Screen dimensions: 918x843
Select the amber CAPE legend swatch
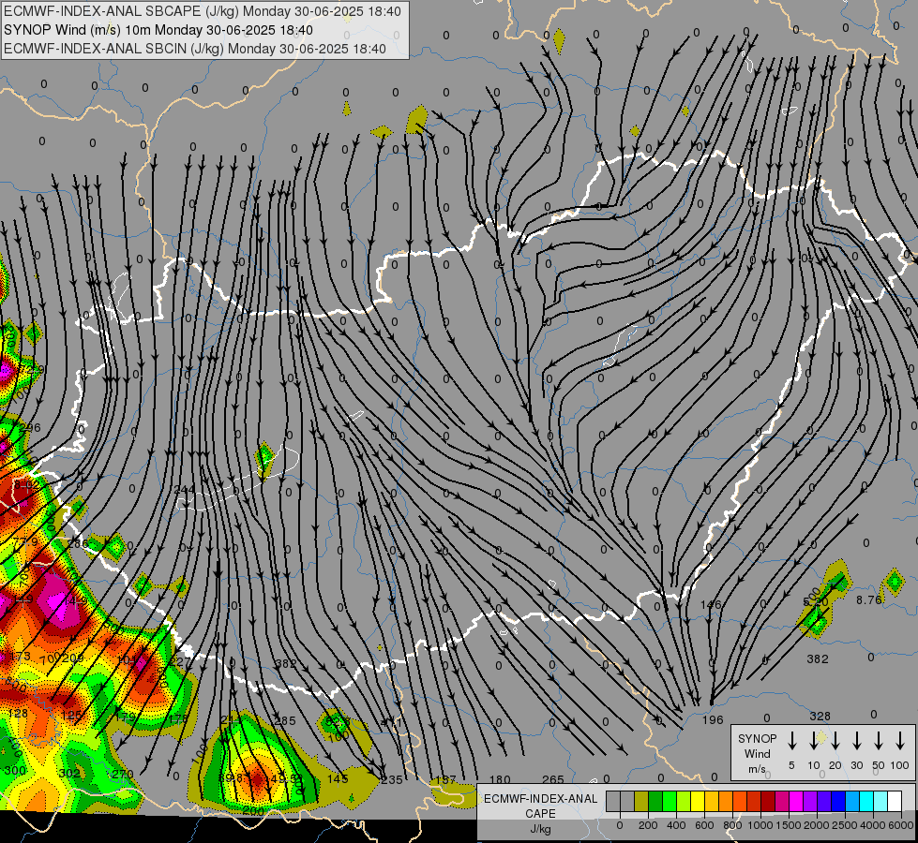point(712,802)
